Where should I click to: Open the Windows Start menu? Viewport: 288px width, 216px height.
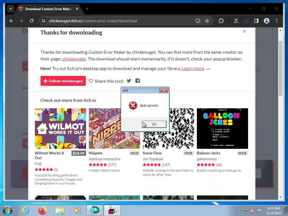[x=8, y=210]
